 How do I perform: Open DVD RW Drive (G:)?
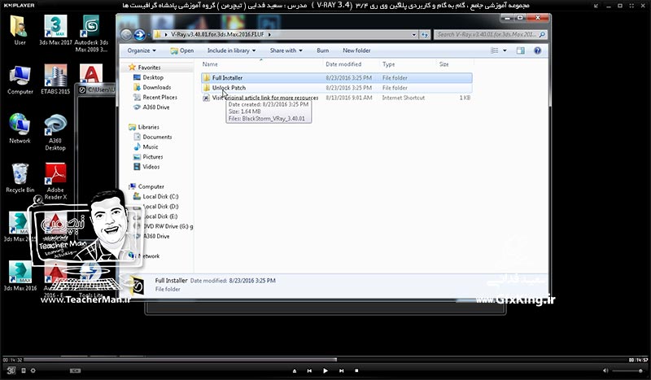(164, 226)
